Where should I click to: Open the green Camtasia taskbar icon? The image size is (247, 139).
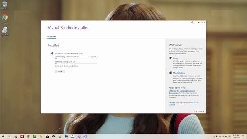coord(35,136)
